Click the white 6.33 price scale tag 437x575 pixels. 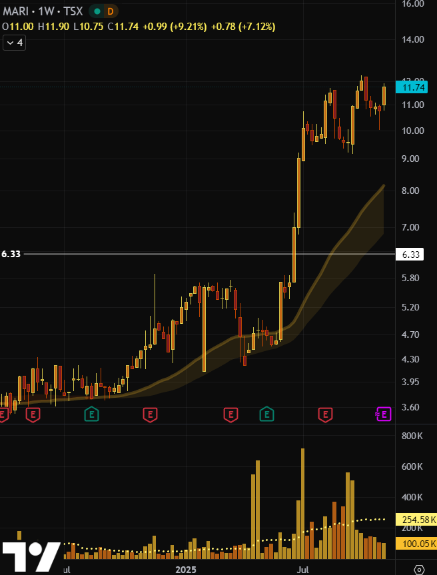tap(410, 254)
